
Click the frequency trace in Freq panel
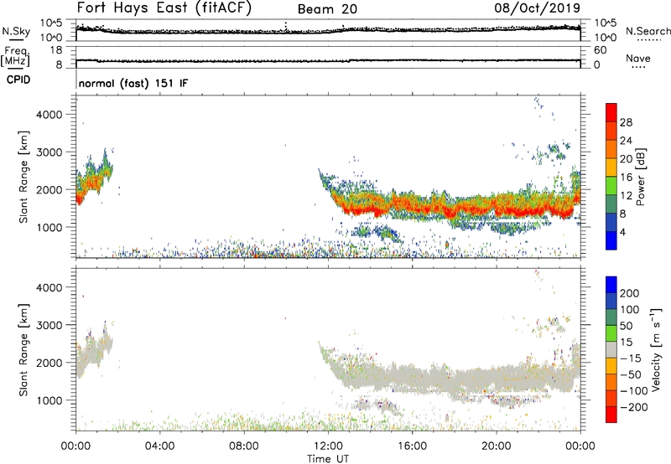click(x=328, y=60)
